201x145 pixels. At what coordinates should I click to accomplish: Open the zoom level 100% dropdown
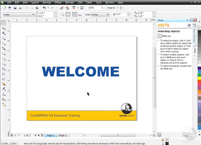102,8
